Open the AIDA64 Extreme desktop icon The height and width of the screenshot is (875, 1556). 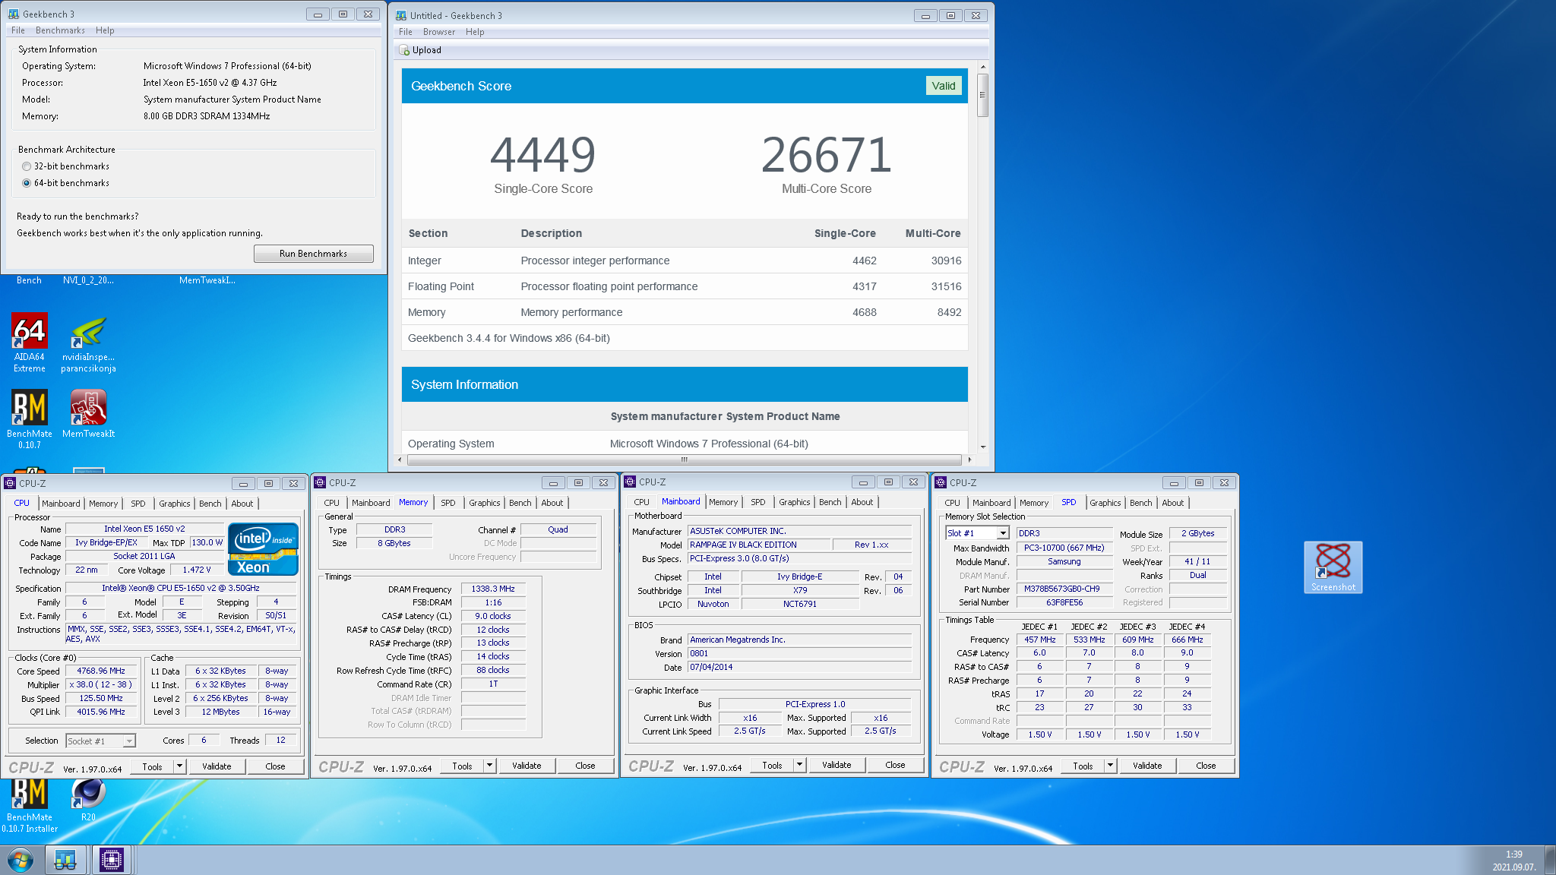[29, 343]
